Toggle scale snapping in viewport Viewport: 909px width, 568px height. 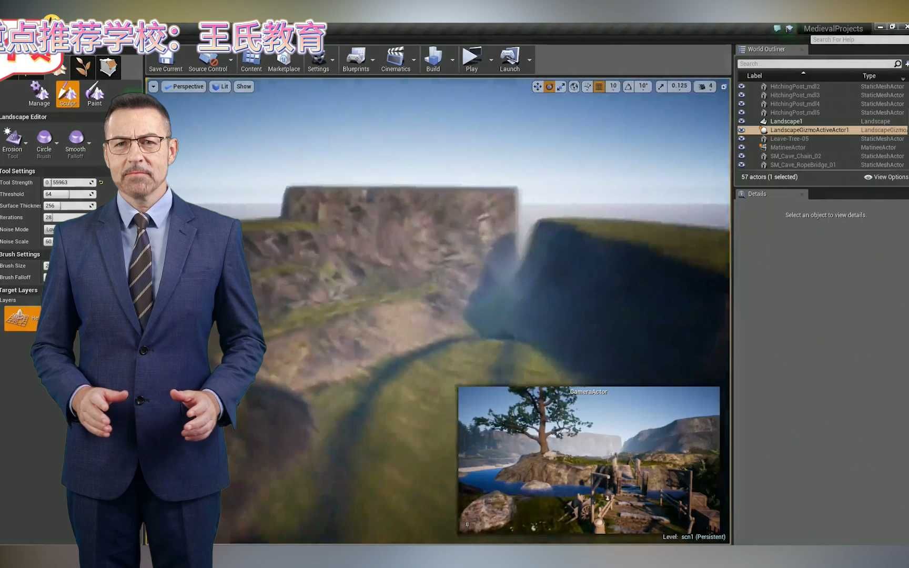tap(661, 87)
